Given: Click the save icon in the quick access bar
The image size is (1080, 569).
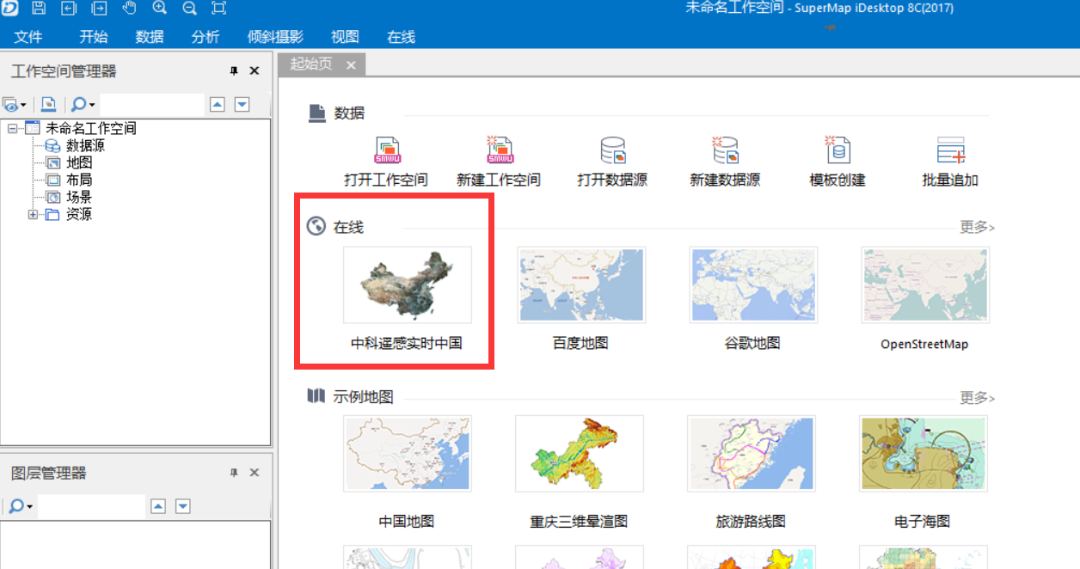Looking at the screenshot, I should pyautogui.click(x=39, y=9).
